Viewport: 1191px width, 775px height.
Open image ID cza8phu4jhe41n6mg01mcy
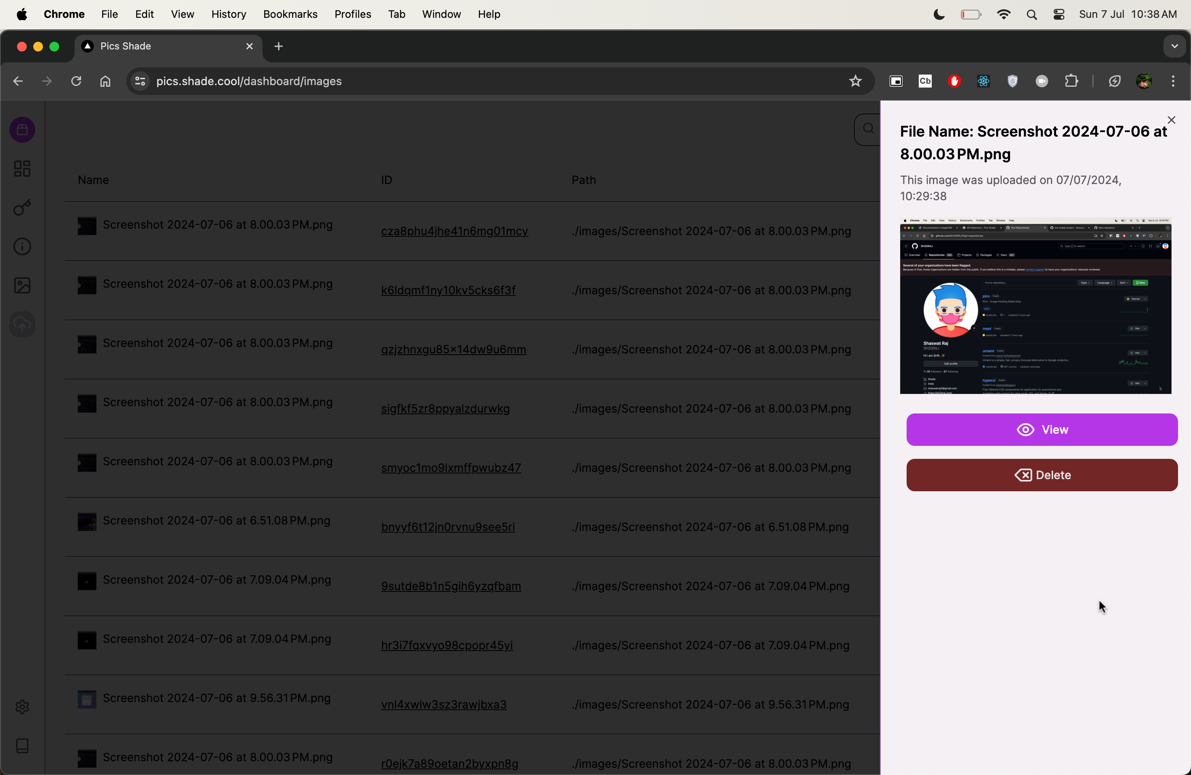(455, 231)
